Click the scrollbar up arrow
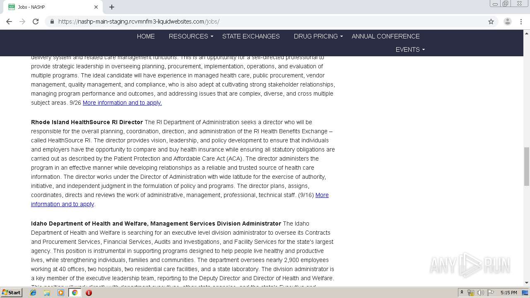Viewport: 530px width, 298px height. coord(527,33)
